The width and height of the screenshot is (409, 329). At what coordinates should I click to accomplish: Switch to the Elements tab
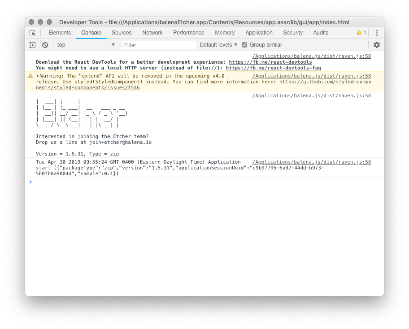pyautogui.click(x=60, y=33)
